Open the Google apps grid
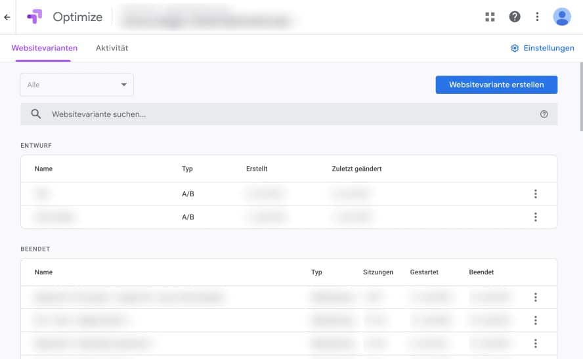The height and width of the screenshot is (359, 583). tap(490, 16)
